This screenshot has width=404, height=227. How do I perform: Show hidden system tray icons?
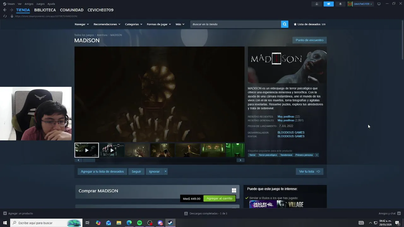[x=370, y=223]
